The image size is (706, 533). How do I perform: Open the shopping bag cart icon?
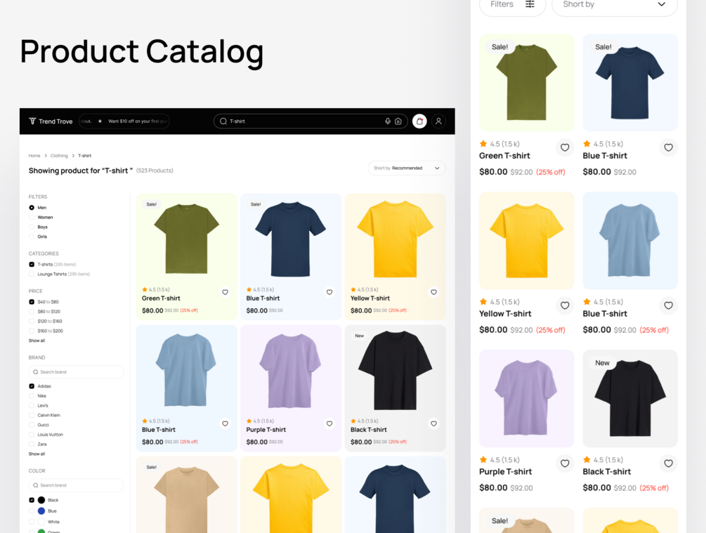tap(419, 121)
